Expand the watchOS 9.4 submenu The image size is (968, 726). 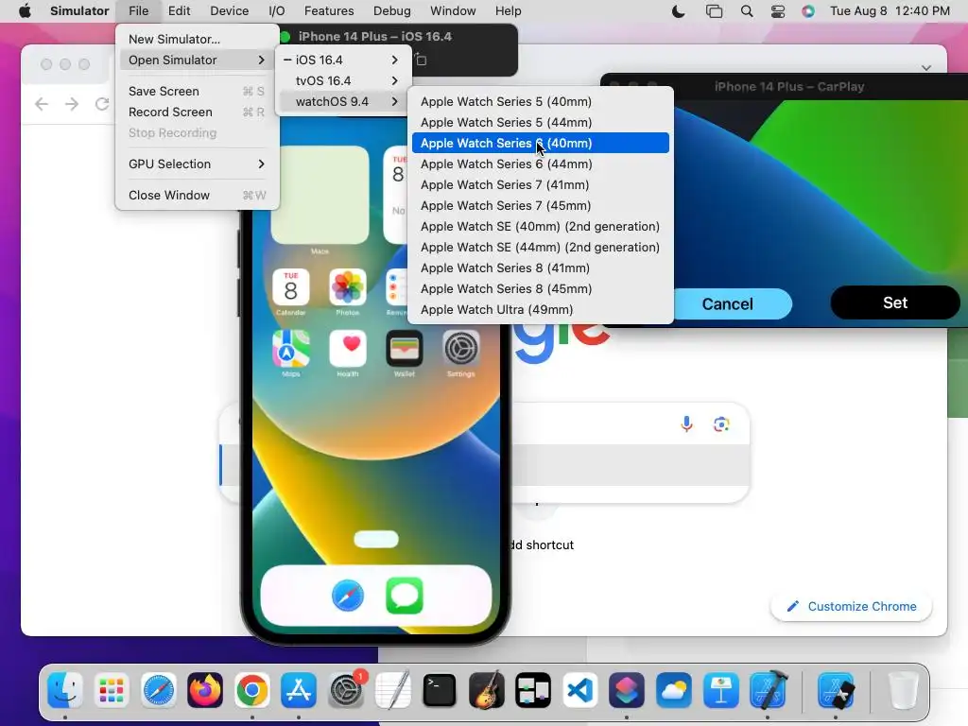[344, 101]
